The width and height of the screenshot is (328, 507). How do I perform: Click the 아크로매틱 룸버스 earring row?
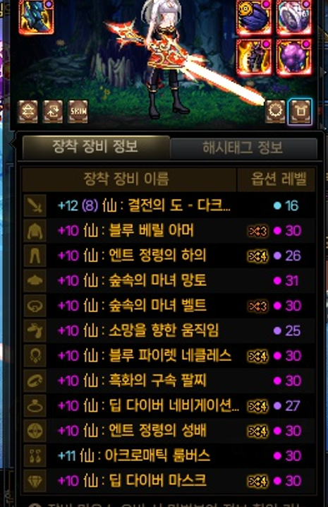coord(169,456)
